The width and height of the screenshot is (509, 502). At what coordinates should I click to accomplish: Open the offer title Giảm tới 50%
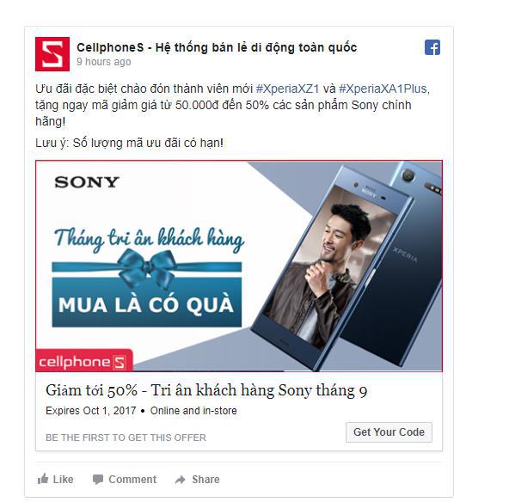pos(206,390)
